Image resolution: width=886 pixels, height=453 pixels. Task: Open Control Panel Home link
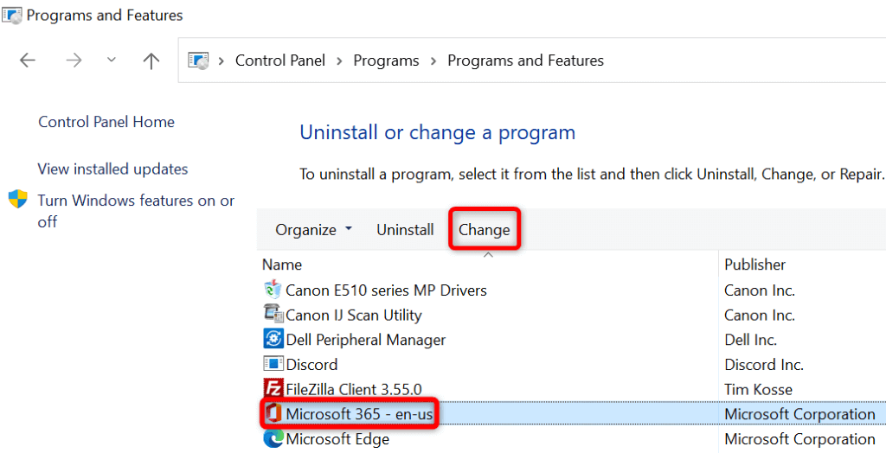(106, 122)
